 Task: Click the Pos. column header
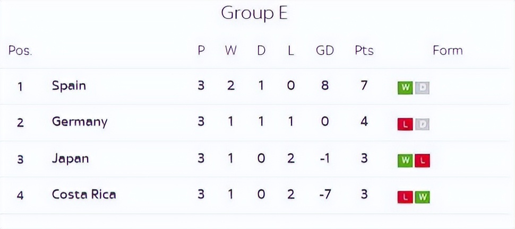click(x=20, y=51)
